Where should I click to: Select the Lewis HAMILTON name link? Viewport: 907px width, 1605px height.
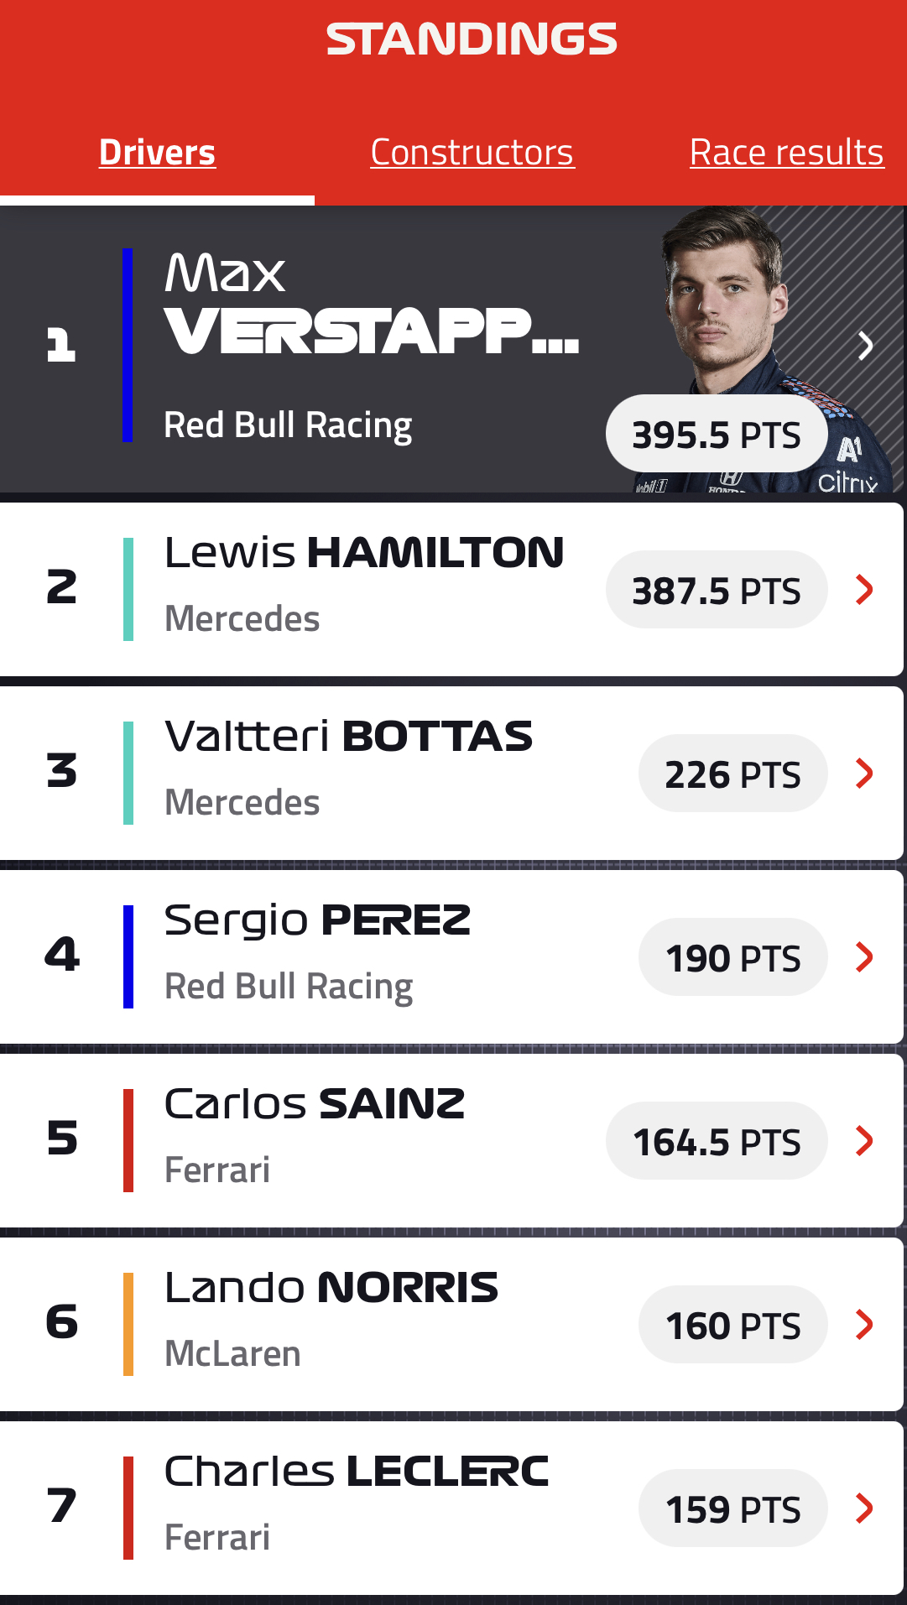tap(364, 553)
